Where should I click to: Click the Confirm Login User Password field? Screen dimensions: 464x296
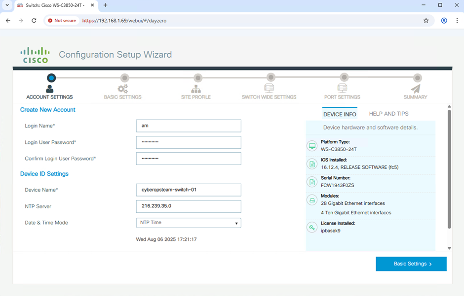point(189,159)
